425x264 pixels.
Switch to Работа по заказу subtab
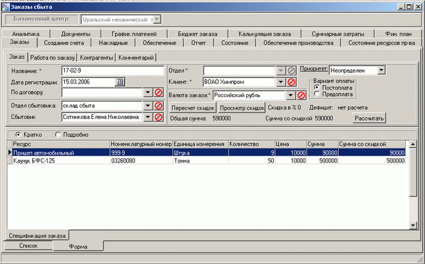point(52,58)
